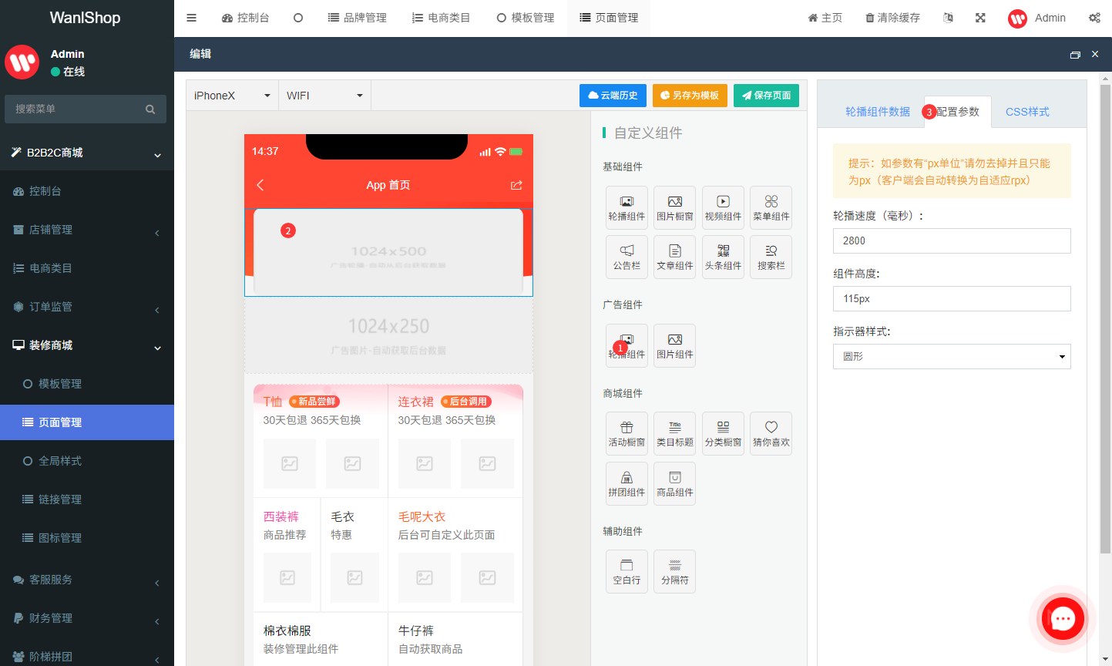Open the settings gears icon

click(x=1094, y=18)
